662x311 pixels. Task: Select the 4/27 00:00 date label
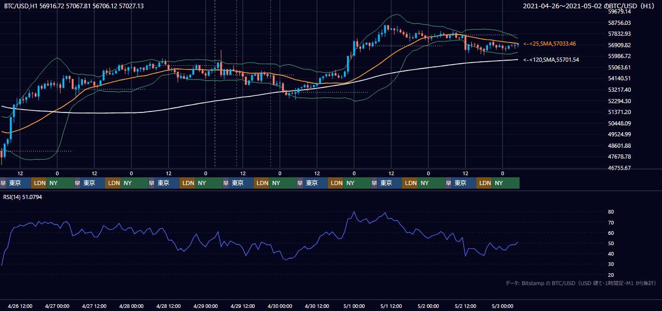(x=57, y=306)
